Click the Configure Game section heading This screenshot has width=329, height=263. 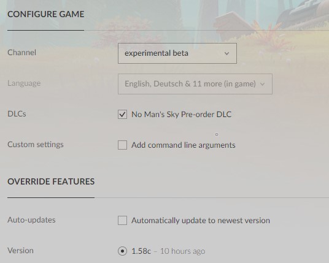pyautogui.click(x=46, y=14)
